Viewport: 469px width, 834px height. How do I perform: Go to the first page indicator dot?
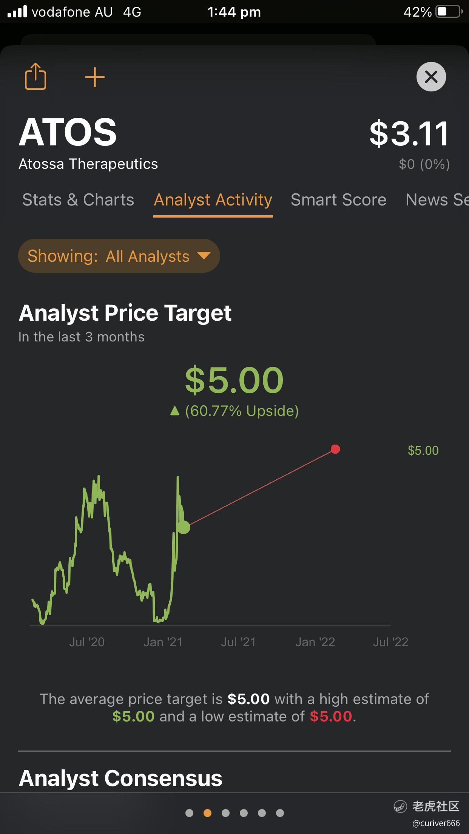pos(190,813)
